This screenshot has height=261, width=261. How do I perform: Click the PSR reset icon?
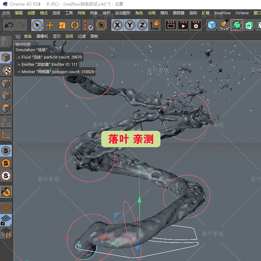pyautogui.click(x=88, y=25)
